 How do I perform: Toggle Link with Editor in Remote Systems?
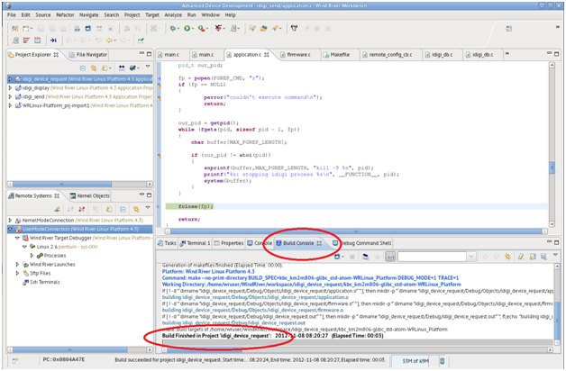136,209
